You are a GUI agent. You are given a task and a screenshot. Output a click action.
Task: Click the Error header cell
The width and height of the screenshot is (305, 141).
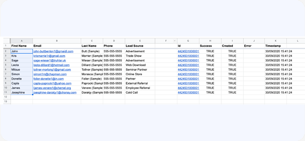click(254, 46)
